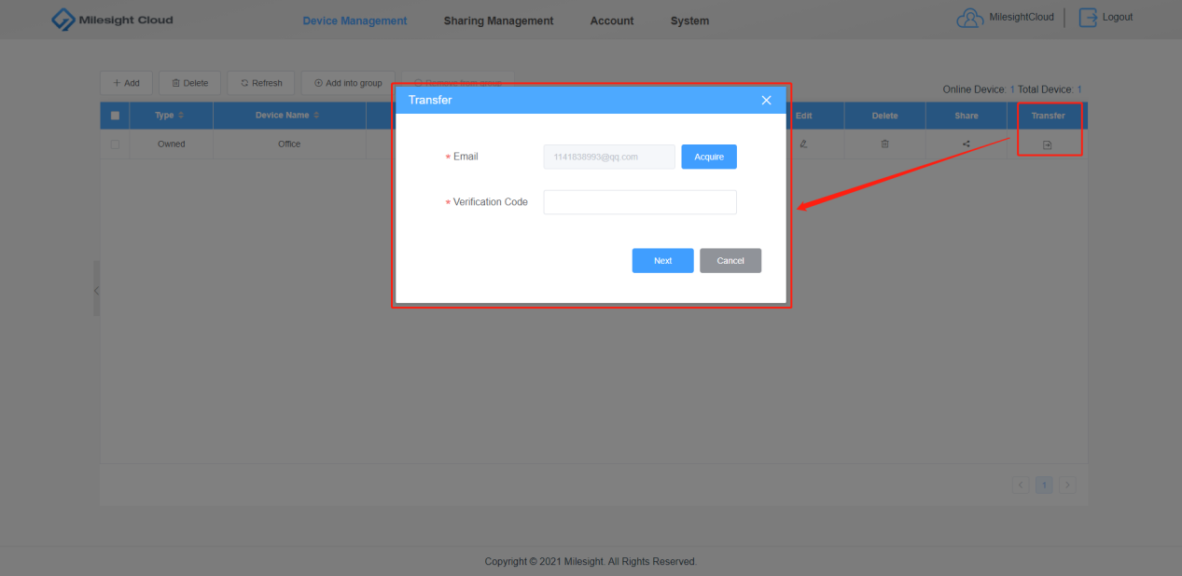Click the Add device button
Screen dimensions: 1182x576
point(126,83)
